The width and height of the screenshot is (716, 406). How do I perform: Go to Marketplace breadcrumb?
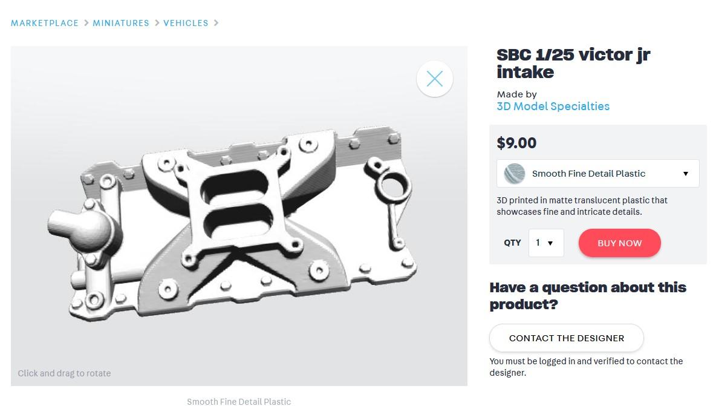45,23
